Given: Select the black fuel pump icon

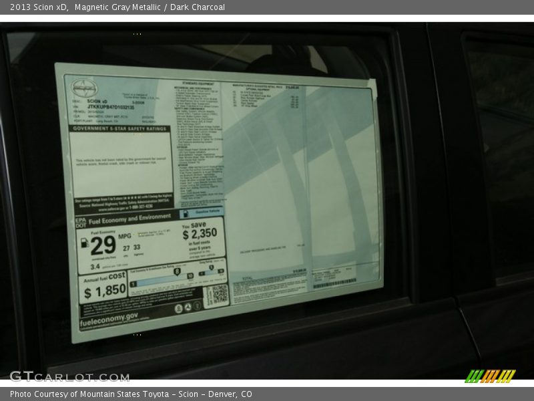Looking at the screenshot, I should pyautogui.click(x=85, y=244).
